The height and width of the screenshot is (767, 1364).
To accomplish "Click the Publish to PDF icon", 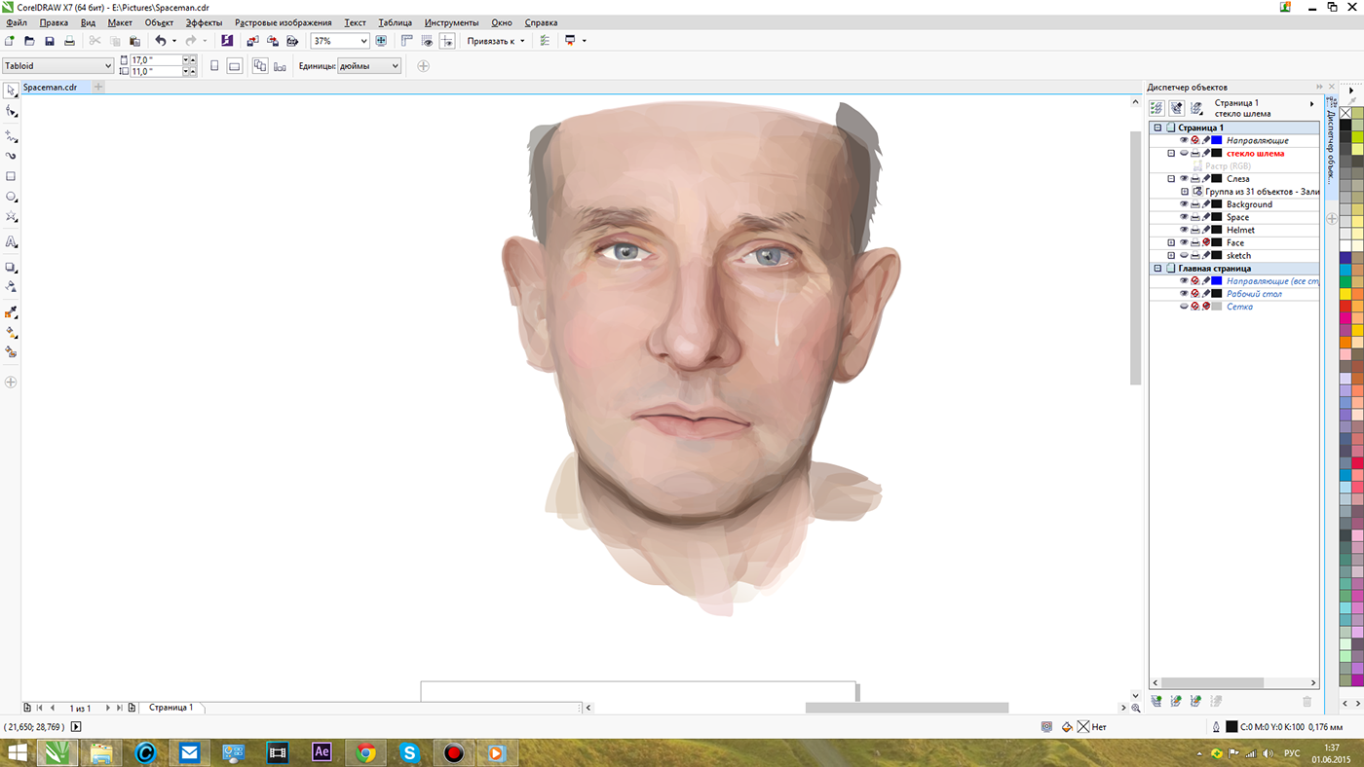I will pyautogui.click(x=291, y=41).
